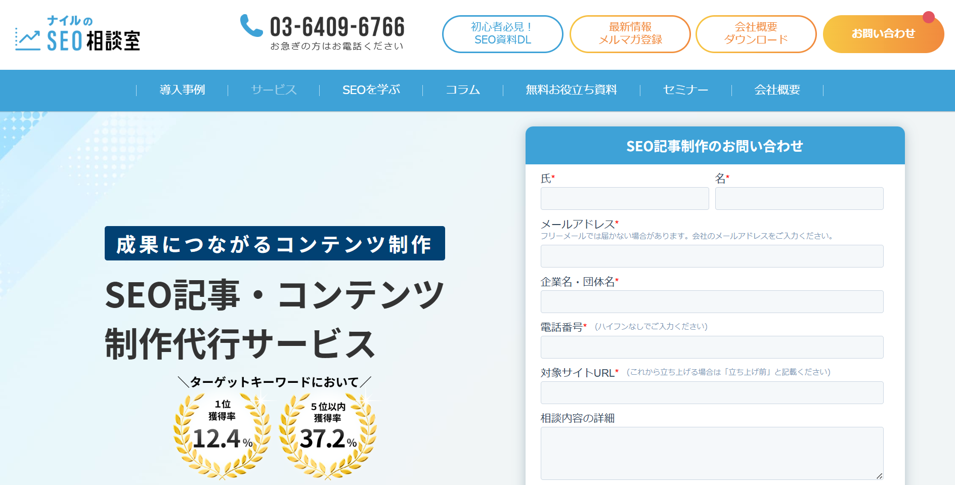This screenshot has width=955, height=485.
Task: Open 導入事例 from the navigation bar
Action: (x=182, y=90)
